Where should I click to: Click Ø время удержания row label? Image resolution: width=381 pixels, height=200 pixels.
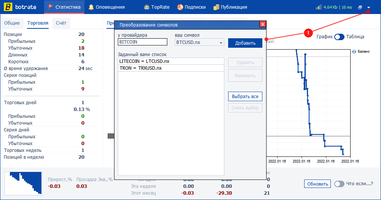click(26, 69)
